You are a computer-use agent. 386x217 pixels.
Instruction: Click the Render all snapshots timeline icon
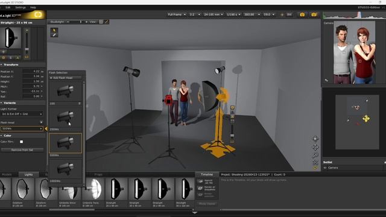[x=200, y=188]
